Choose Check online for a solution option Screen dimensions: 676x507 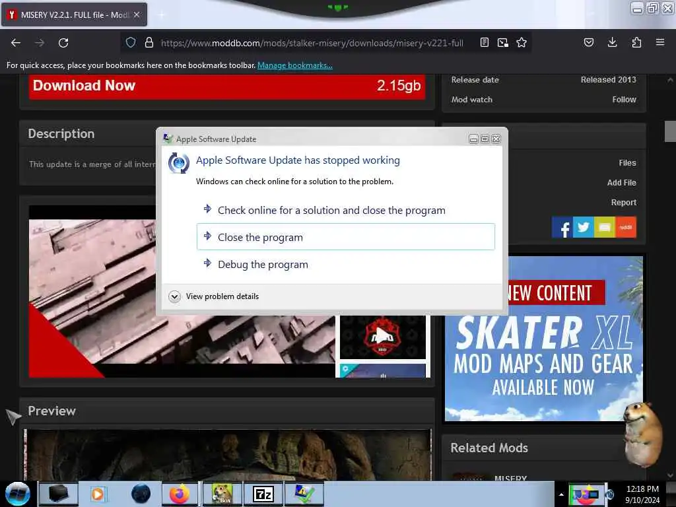point(346,210)
